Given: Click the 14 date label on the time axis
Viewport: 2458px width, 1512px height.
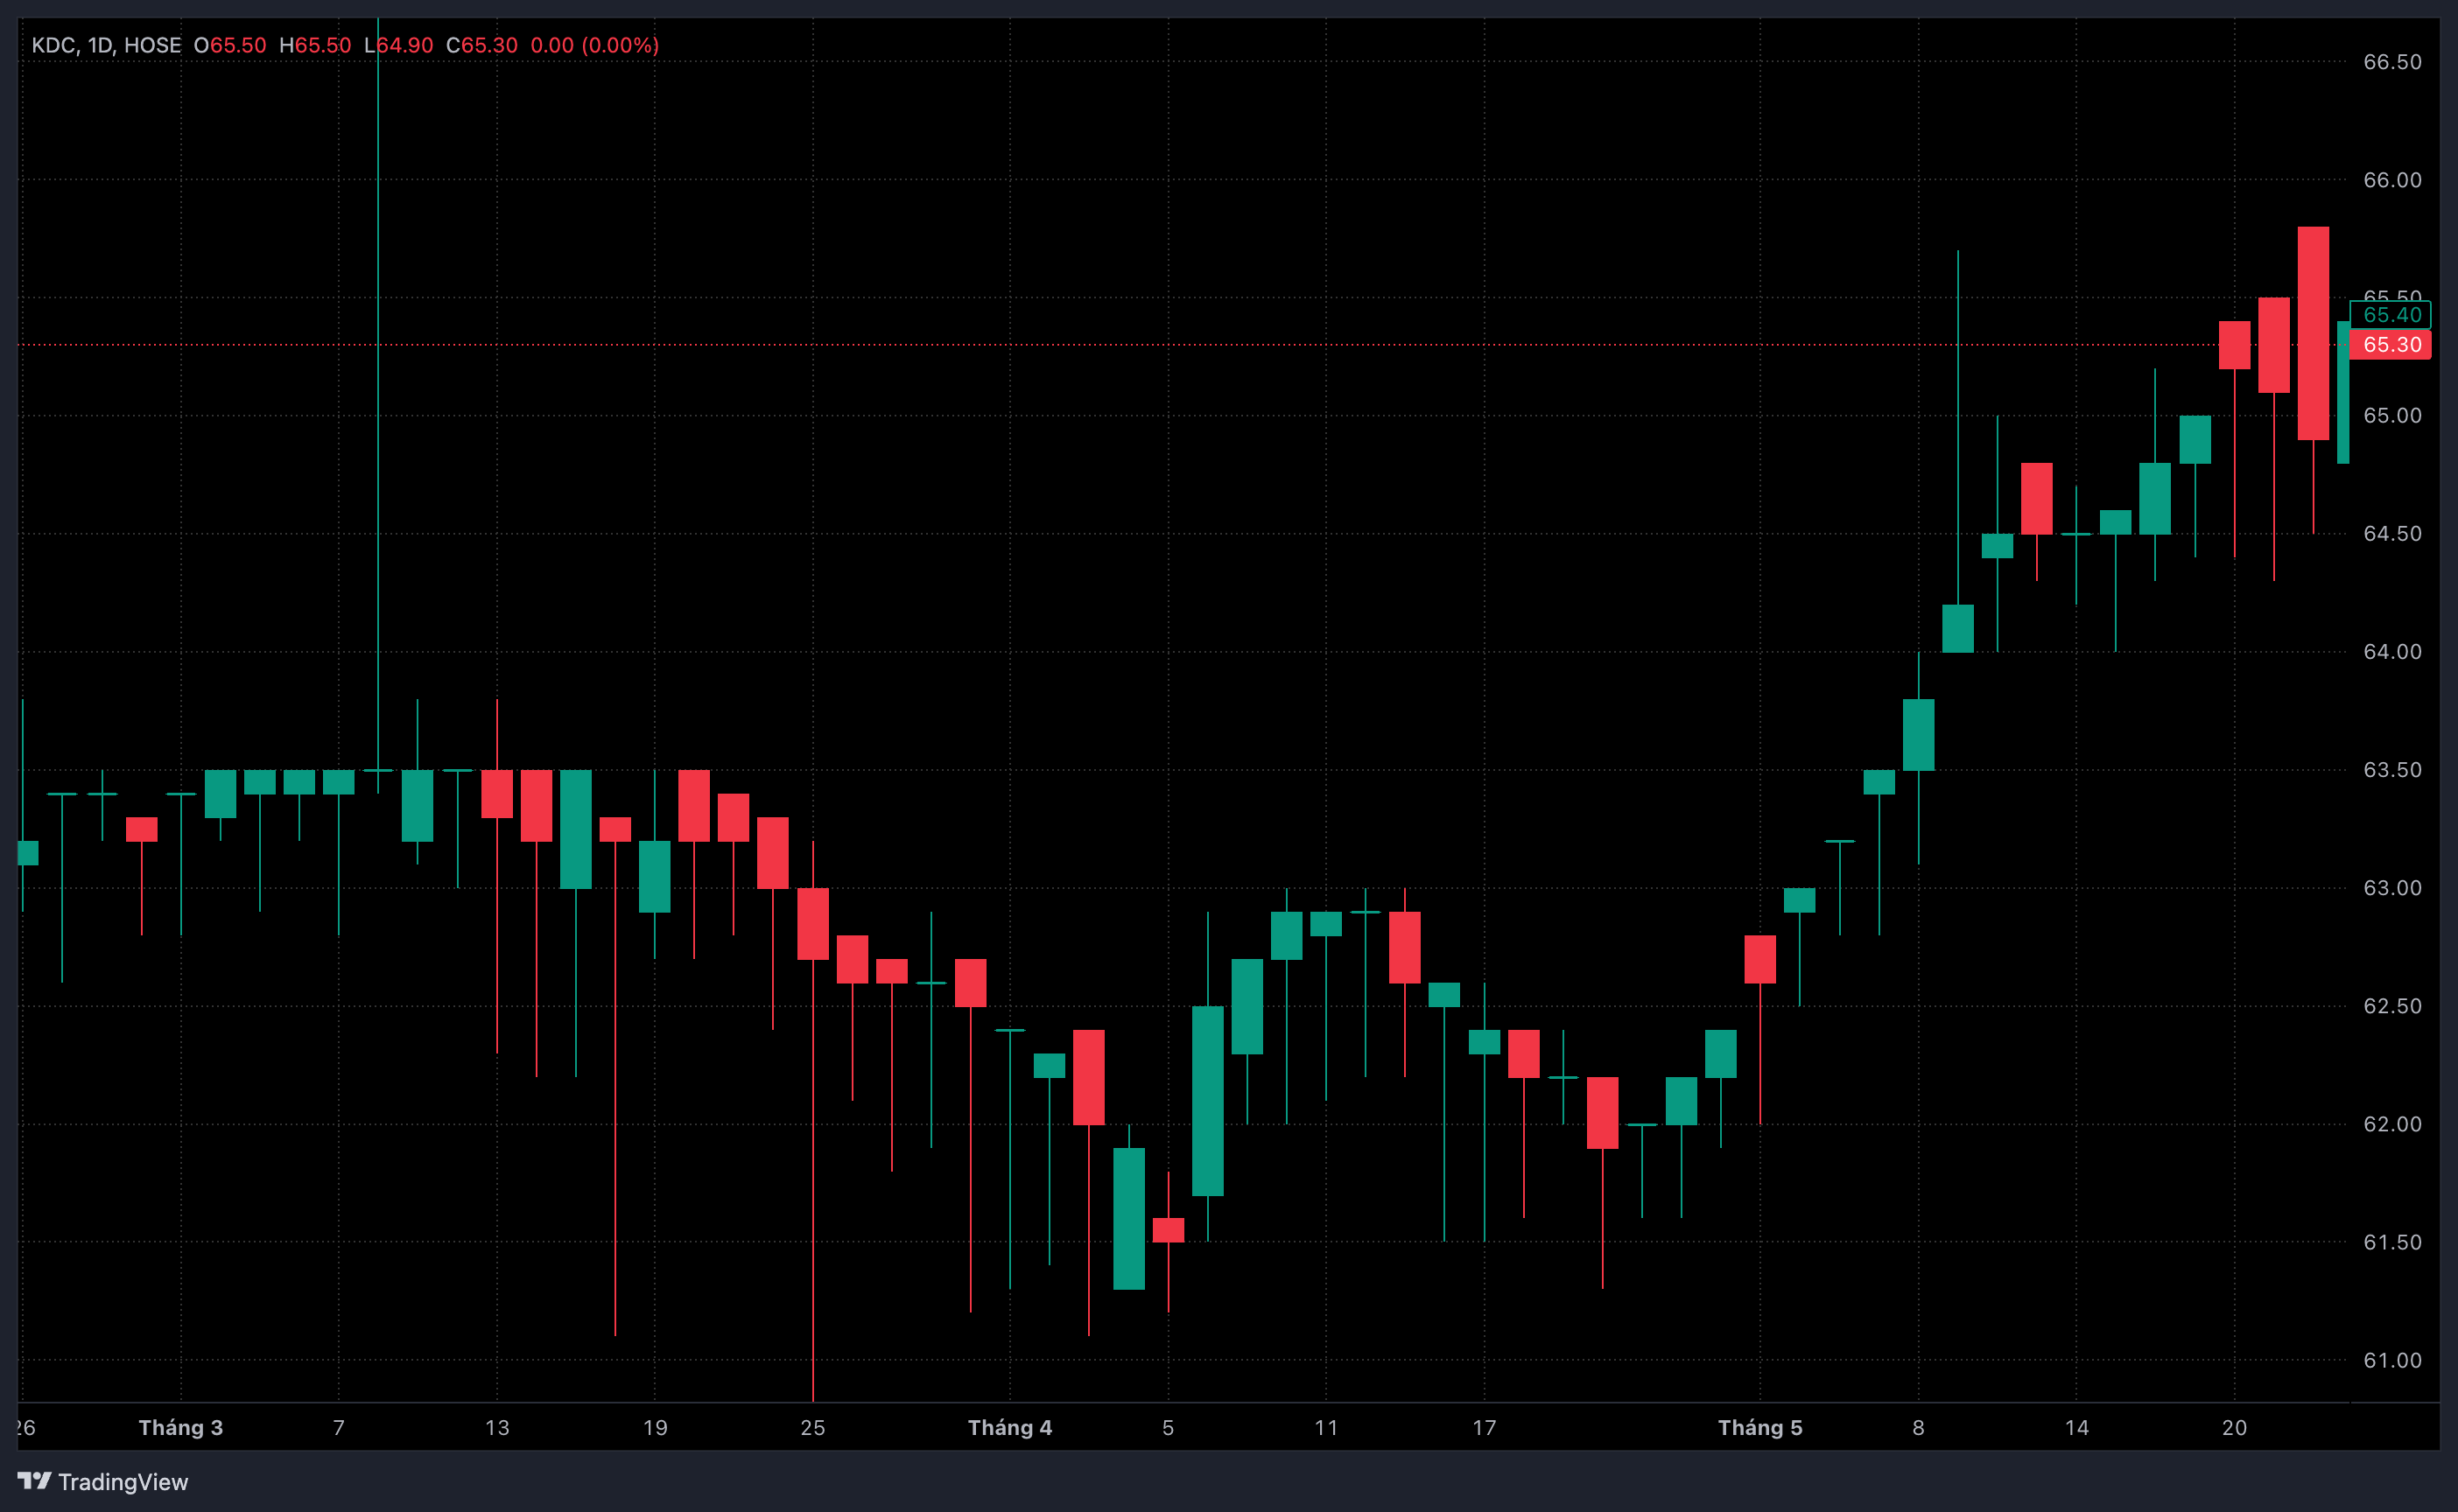Looking at the screenshot, I should click(x=2077, y=1427).
